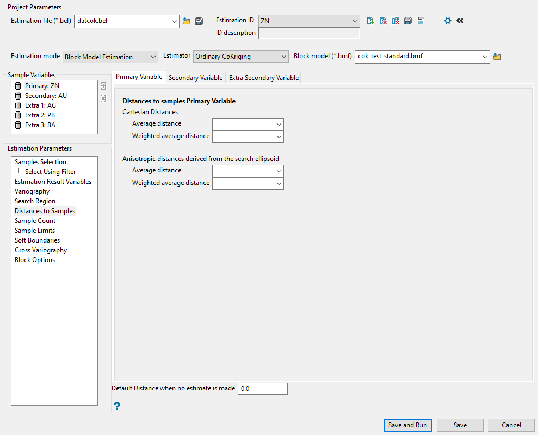Open Cartesian Average distance dropdown
Image resolution: width=538 pixels, height=435 pixels.
tap(248, 125)
